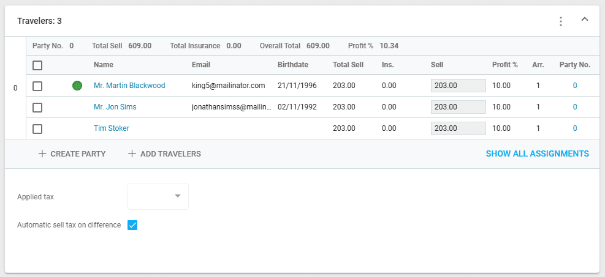Click Automatic sell tax on difference label
This screenshot has width=605, height=277.
pyautogui.click(x=69, y=224)
